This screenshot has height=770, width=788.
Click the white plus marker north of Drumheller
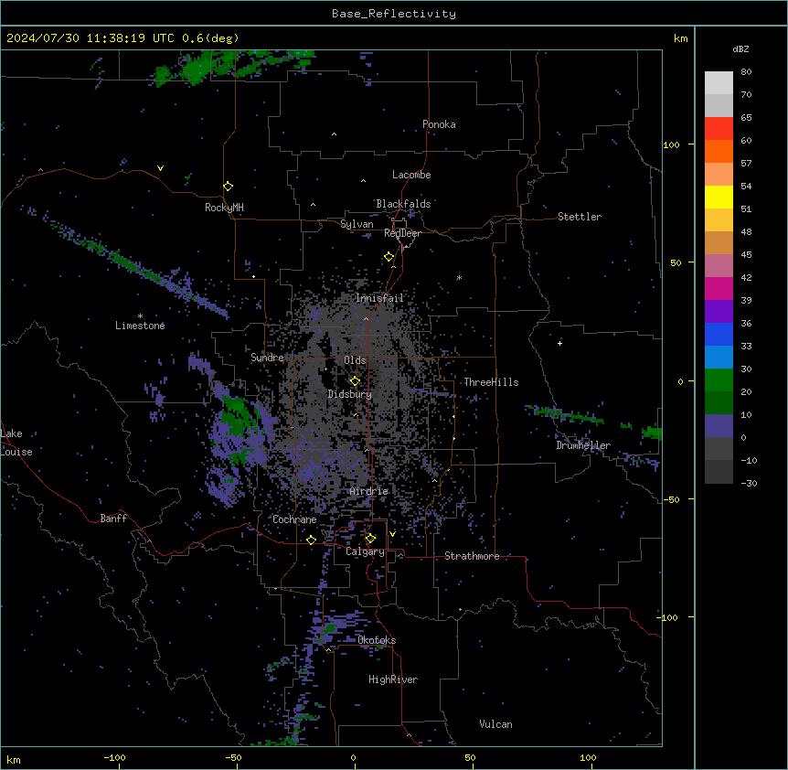coord(559,343)
